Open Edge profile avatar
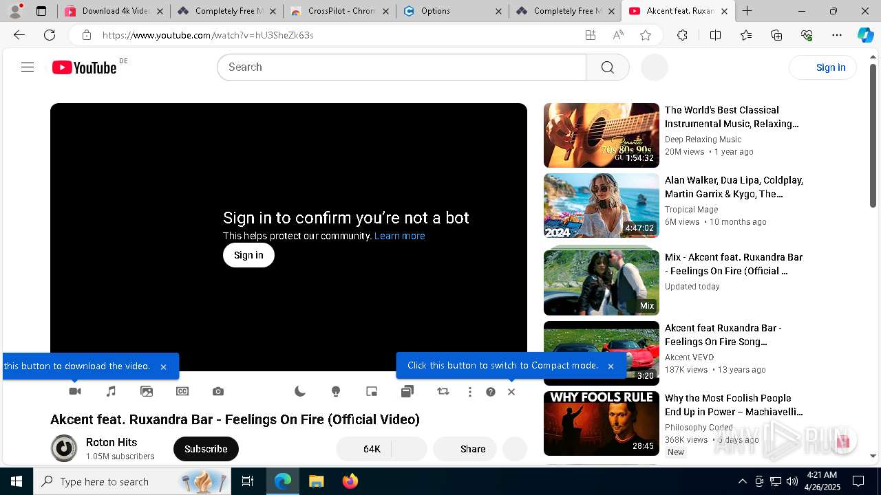This screenshot has width=881, height=495. tap(15, 11)
